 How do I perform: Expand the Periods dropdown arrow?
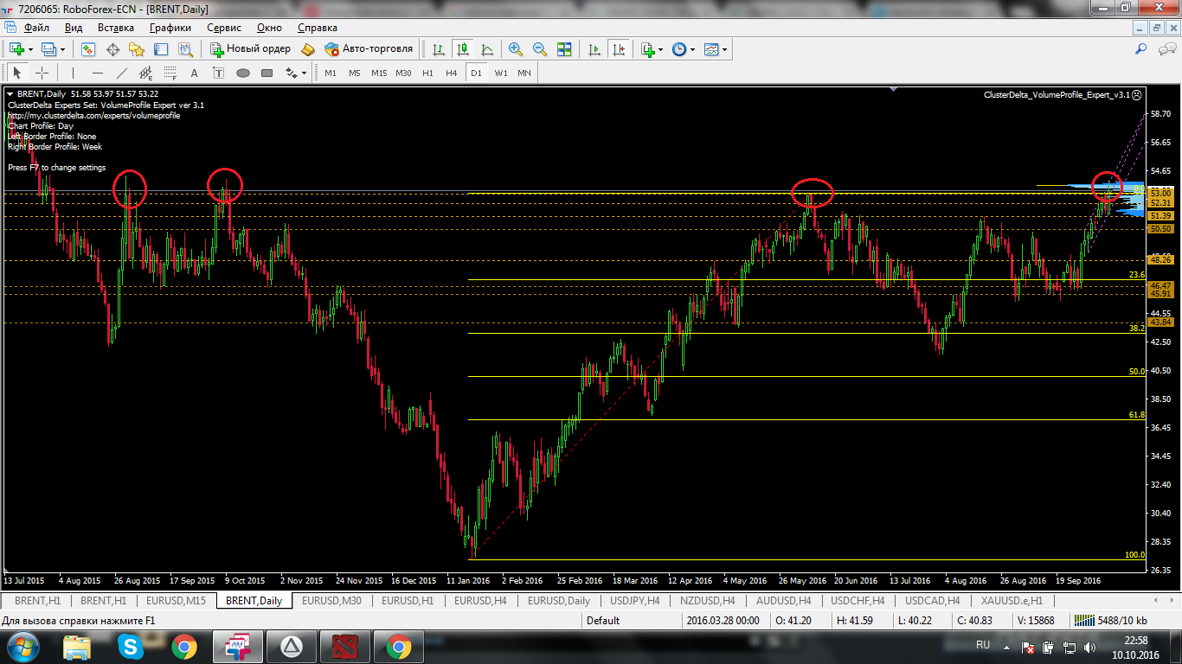[x=692, y=49]
